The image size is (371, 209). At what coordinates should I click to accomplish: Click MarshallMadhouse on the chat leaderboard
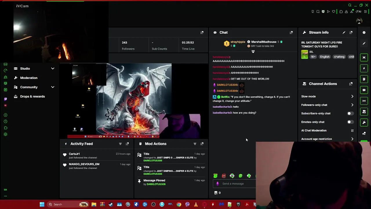264,42
